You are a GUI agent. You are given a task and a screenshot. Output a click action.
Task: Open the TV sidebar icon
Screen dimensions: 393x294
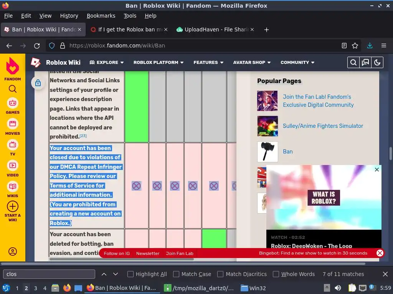pos(13,144)
